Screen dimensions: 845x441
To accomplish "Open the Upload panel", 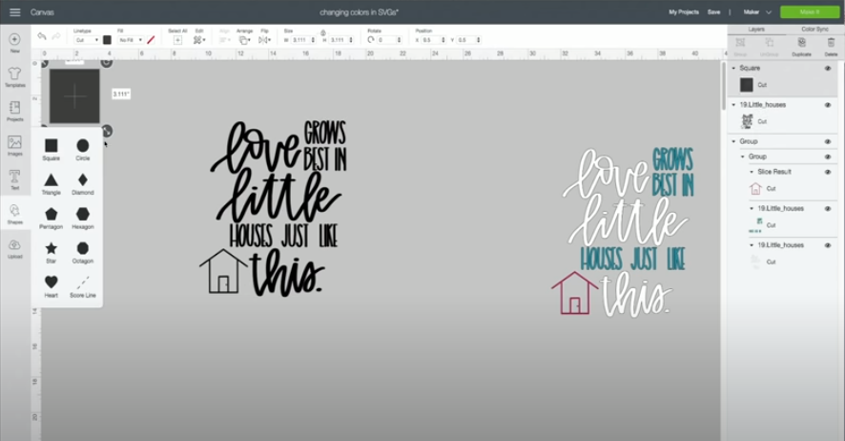I will pos(14,248).
